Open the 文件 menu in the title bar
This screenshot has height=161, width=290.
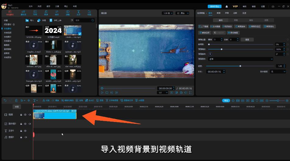click(31, 6)
